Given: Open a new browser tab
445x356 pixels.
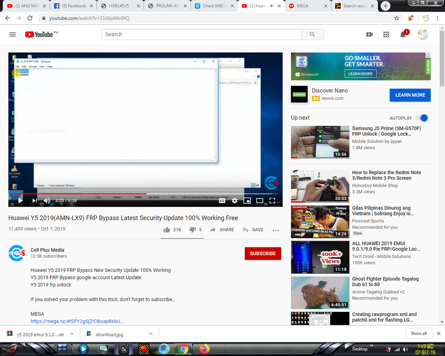Looking at the screenshot, I should tap(385, 6).
